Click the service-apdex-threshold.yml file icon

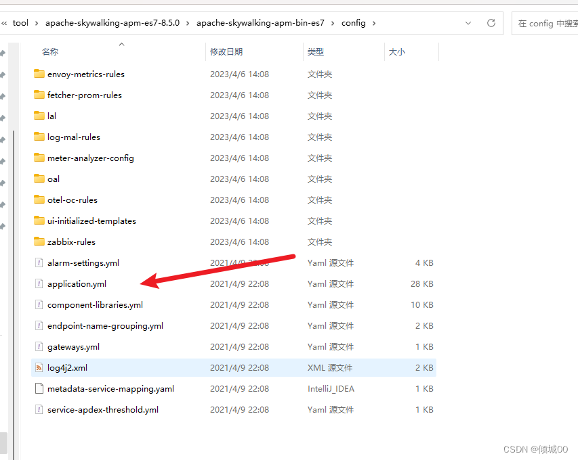[x=39, y=409]
